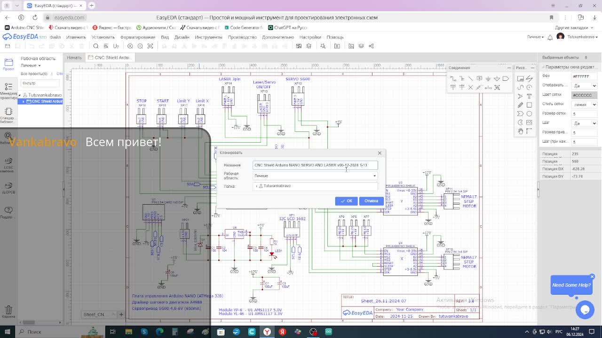Select the Net Label tool
The width and height of the screenshot is (602, 338).
tap(479, 78)
